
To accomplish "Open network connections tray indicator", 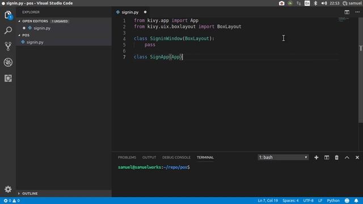I will 299,3.
